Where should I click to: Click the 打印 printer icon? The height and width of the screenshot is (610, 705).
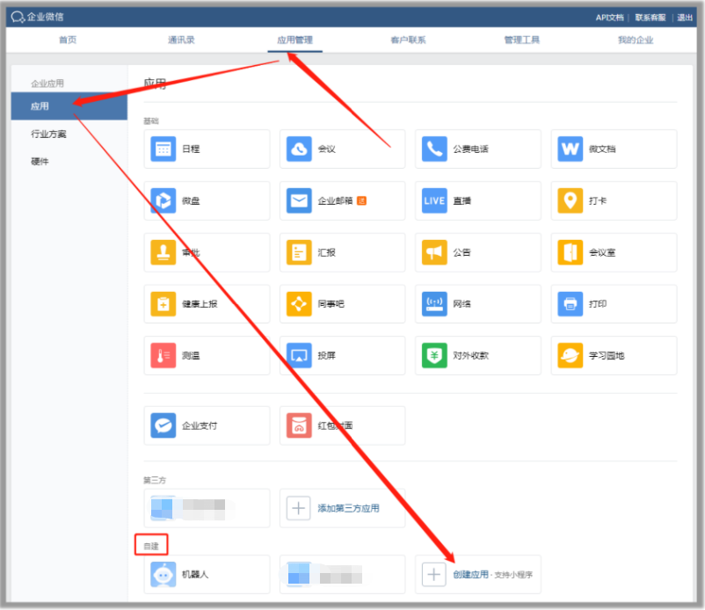(571, 304)
